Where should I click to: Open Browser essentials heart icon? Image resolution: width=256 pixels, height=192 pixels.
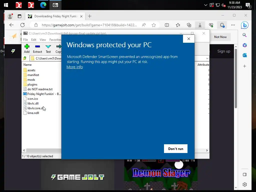click(x=211, y=25)
